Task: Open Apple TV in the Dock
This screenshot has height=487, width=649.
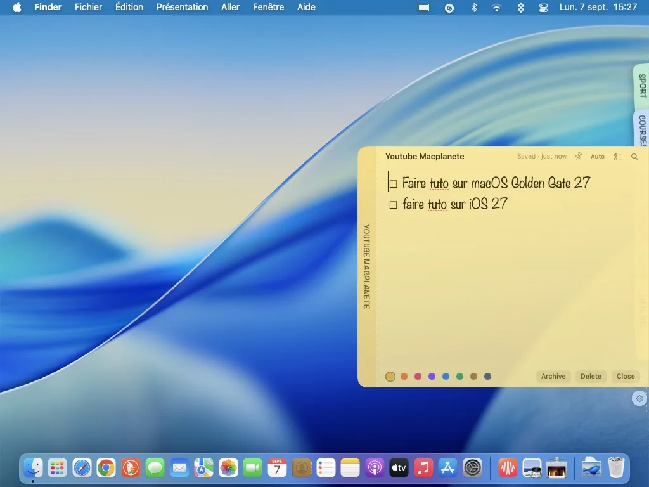Action: (x=399, y=469)
